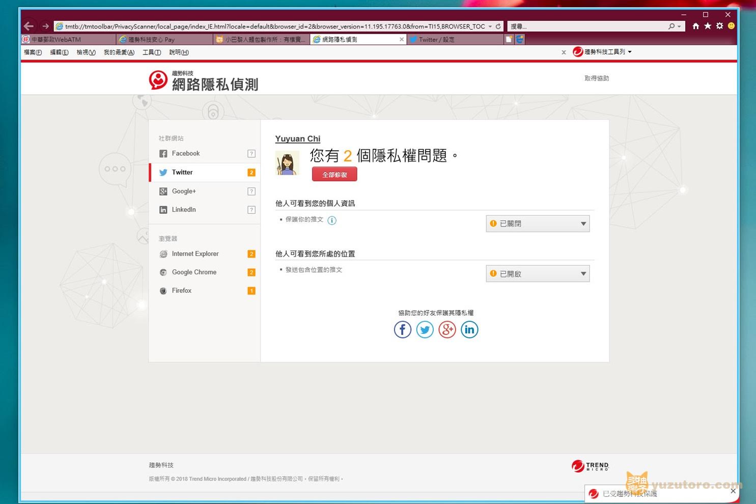Click the Microsoft Edge icon beside the tabs
756x504 pixels.
coord(520,39)
